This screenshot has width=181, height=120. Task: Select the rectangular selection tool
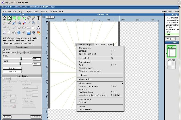coord(14,18)
